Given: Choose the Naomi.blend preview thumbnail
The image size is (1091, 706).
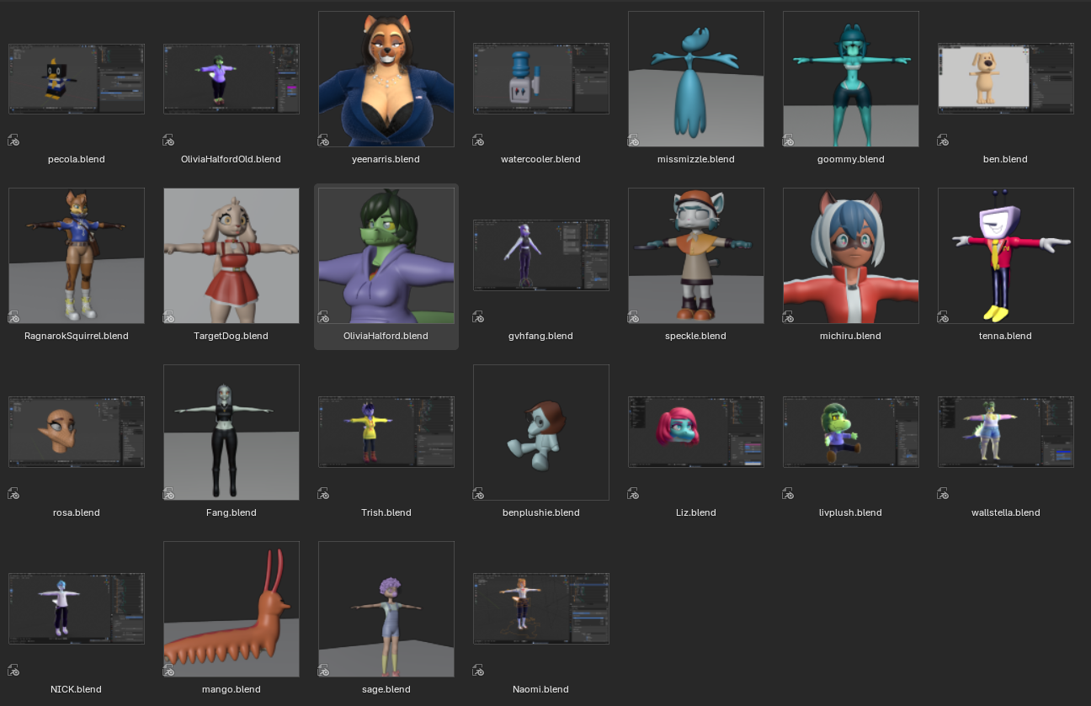Looking at the screenshot, I should point(541,609).
